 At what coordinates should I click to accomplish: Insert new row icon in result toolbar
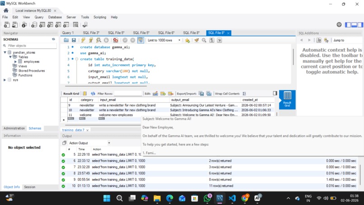click(x=163, y=94)
